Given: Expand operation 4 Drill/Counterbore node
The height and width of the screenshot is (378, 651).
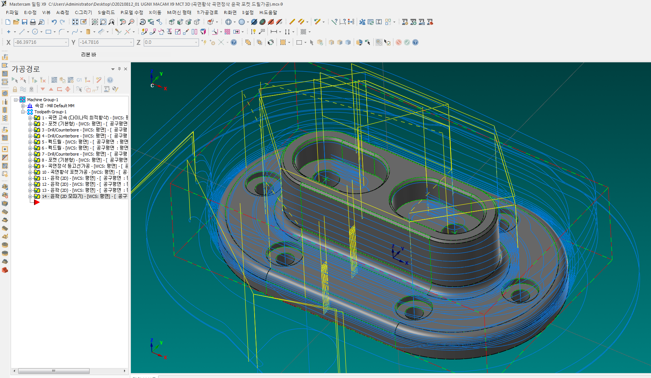Looking at the screenshot, I should pyautogui.click(x=30, y=136).
